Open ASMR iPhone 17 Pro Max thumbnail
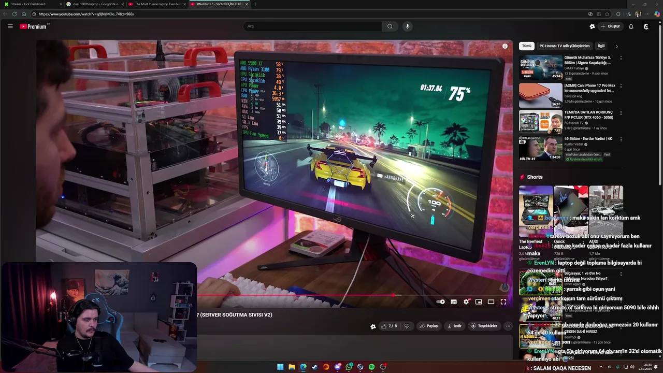 tap(541, 95)
